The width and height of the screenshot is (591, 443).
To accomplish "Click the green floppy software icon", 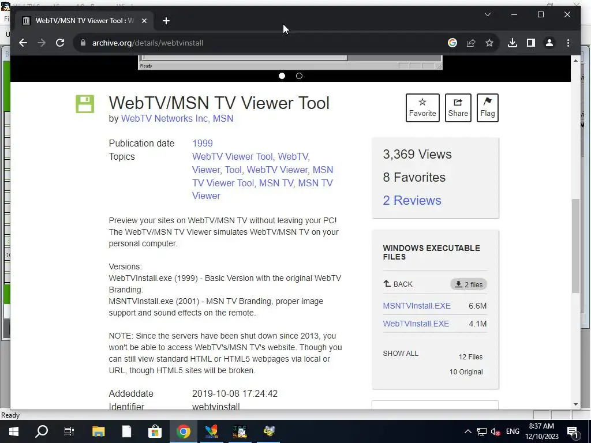I will 85,104.
